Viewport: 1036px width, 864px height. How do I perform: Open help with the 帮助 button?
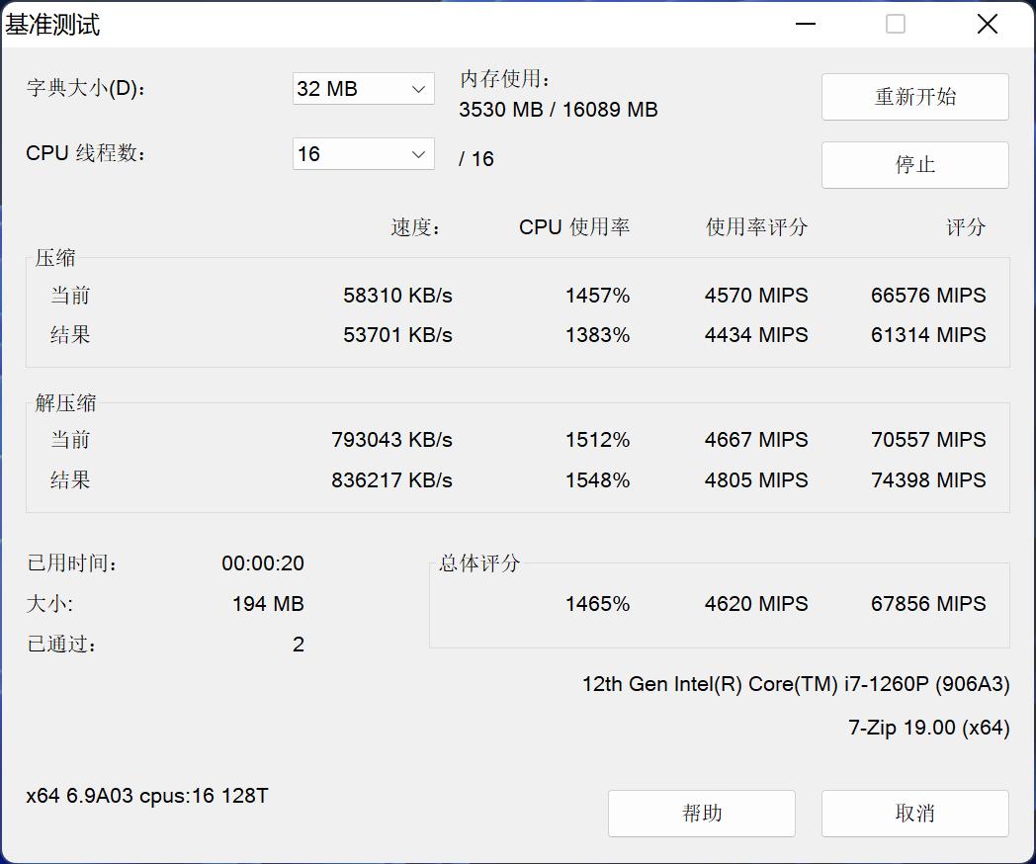coord(701,813)
